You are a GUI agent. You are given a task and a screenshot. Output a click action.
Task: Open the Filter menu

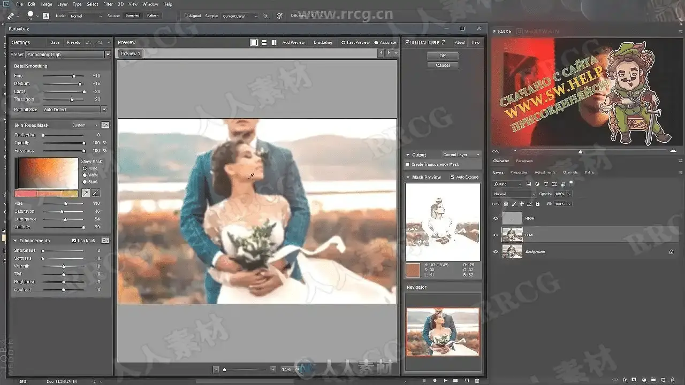point(108,4)
